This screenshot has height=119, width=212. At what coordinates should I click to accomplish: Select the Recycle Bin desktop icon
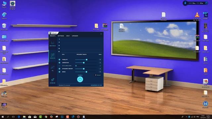pyautogui.click(x=4, y=26)
